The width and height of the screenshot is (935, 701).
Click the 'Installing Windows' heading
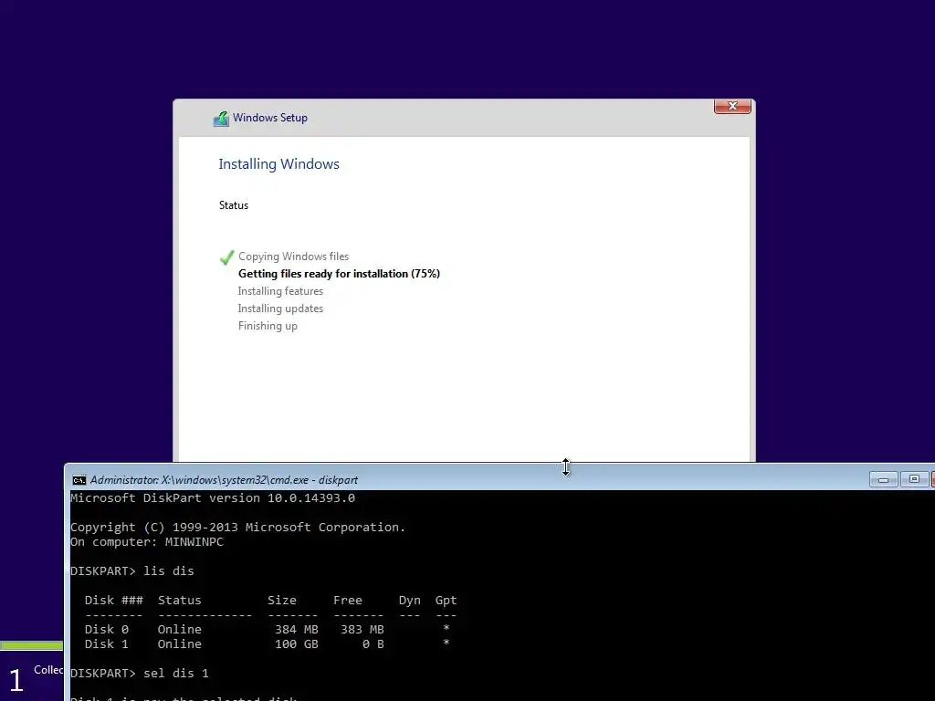coord(278,164)
